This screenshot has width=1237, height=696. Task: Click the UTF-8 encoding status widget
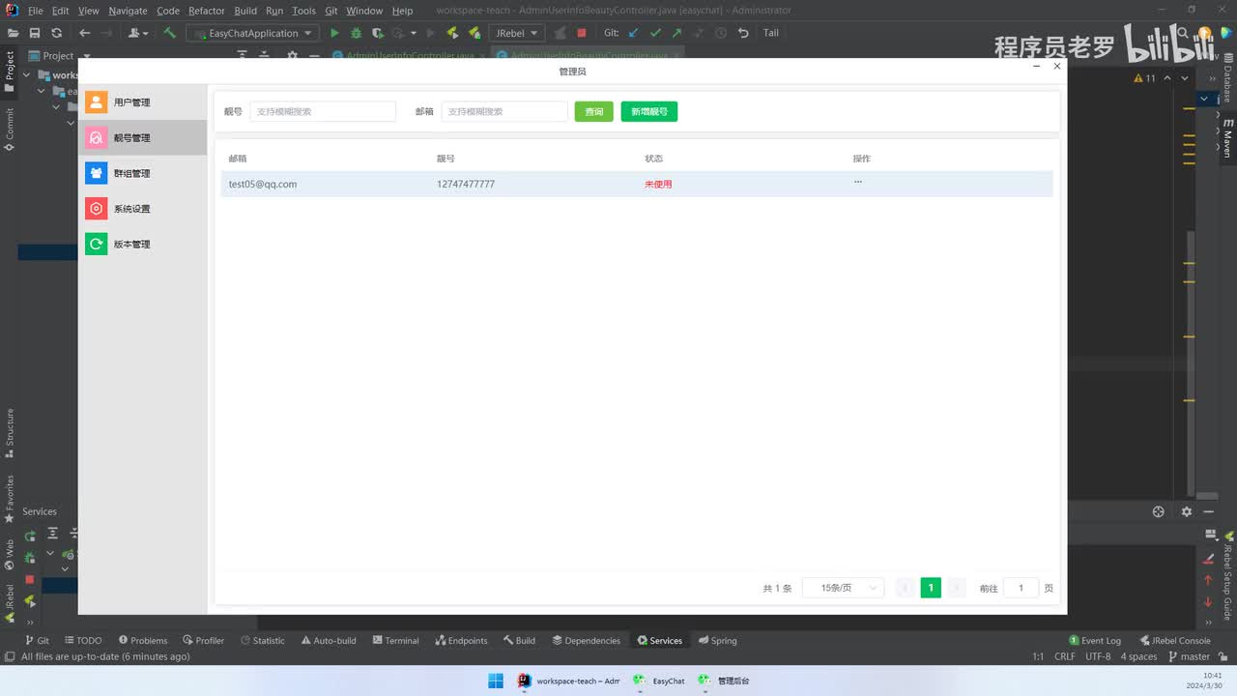click(1098, 656)
